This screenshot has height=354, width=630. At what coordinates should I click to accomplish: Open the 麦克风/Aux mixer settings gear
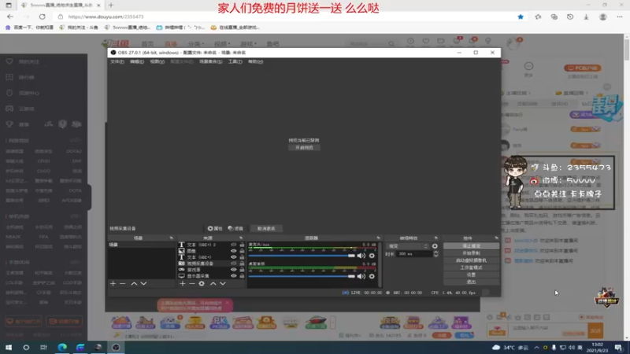pos(372,256)
